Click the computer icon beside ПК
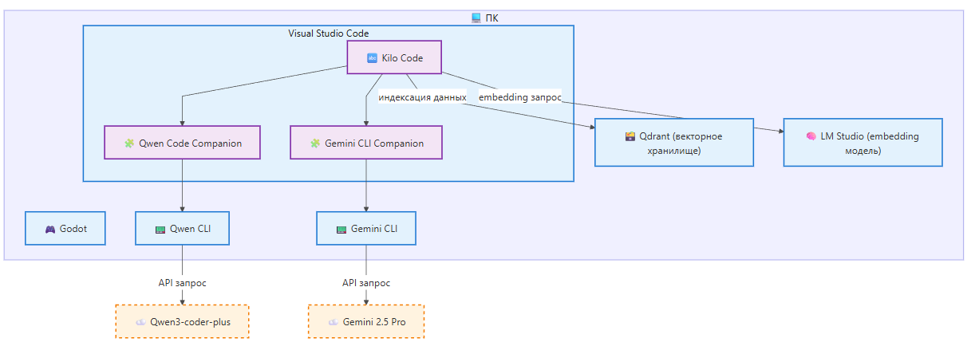The width and height of the screenshot is (967, 342). pyautogui.click(x=476, y=18)
